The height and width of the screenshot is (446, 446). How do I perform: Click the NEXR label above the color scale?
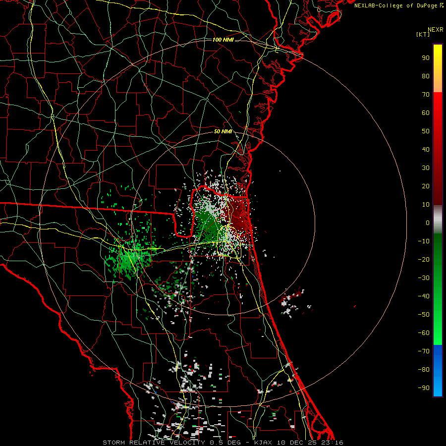(435, 30)
